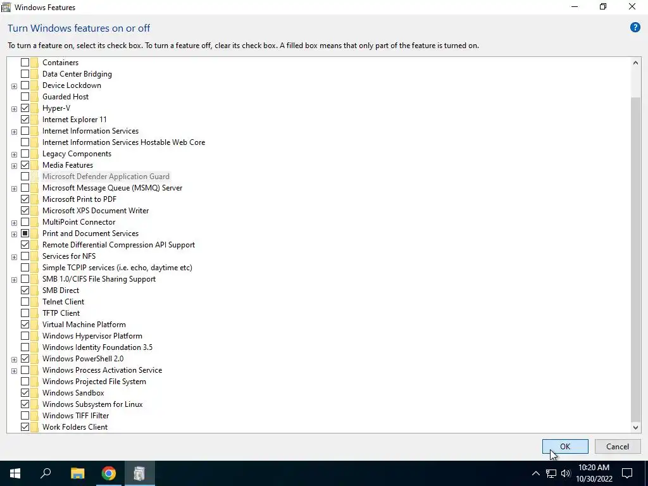The image size is (648, 486).
Task: Toggle Microsoft Print to PDF checkbox
Action: pos(25,199)
